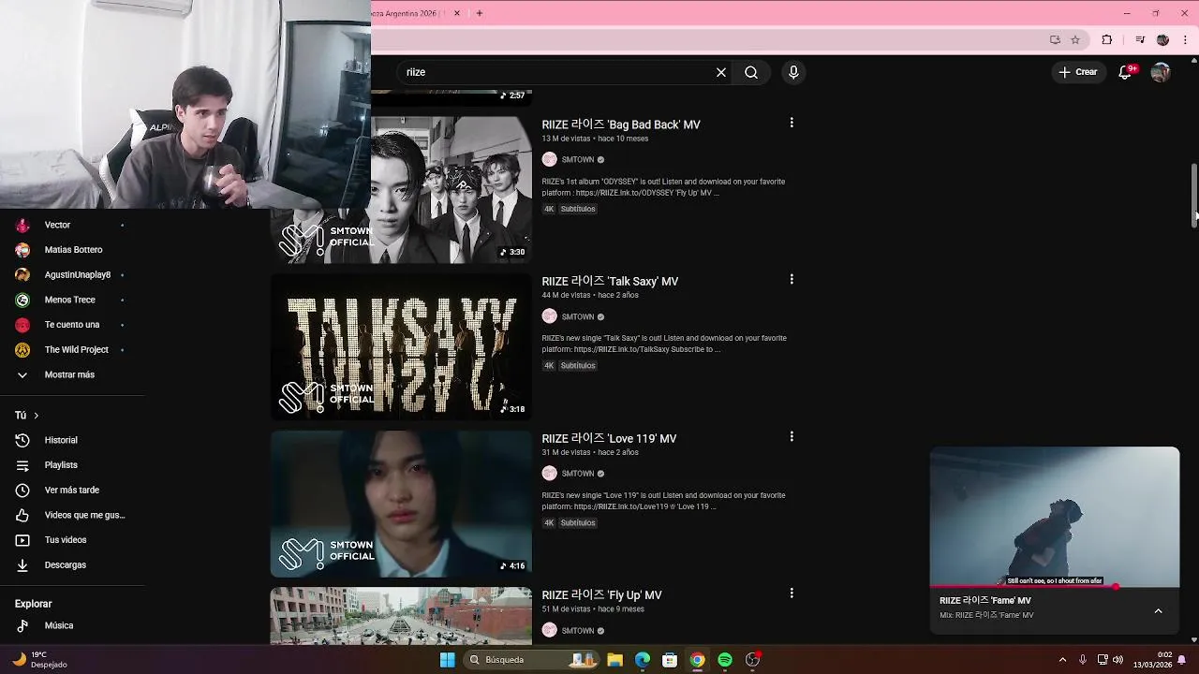This screenshot has width=1199, height=674.
Task: Visit SMTOWN channel under 'Bag Bad Back'
Action: (578, 159)
